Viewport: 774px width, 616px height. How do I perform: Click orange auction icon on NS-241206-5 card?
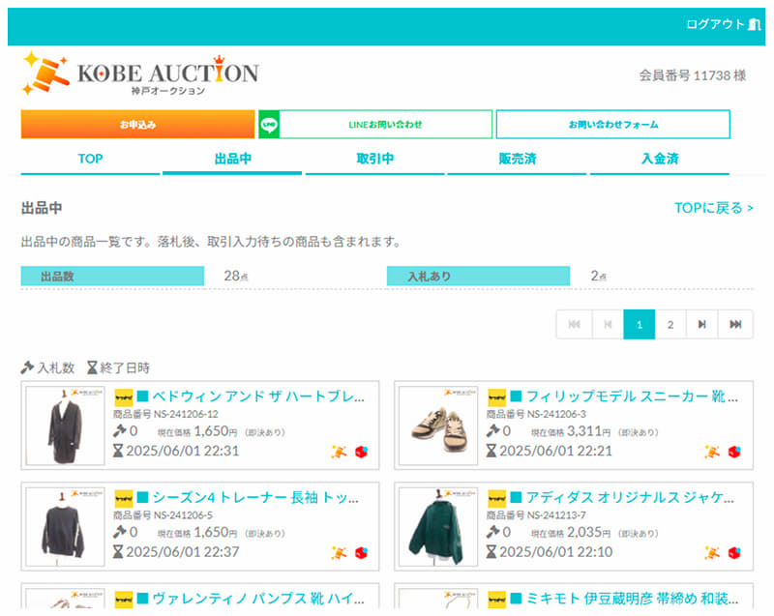[x=339, y=552]
